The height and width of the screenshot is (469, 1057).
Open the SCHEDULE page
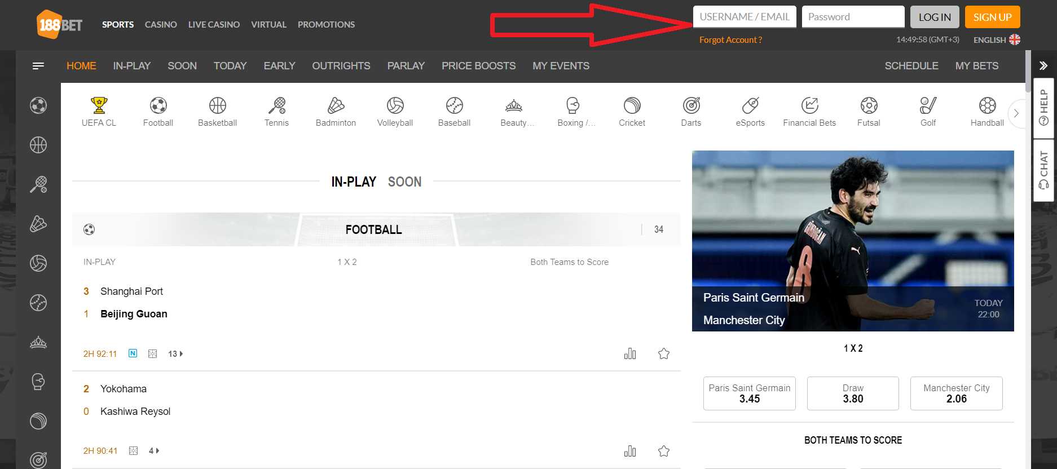click(x=911, y=66)
